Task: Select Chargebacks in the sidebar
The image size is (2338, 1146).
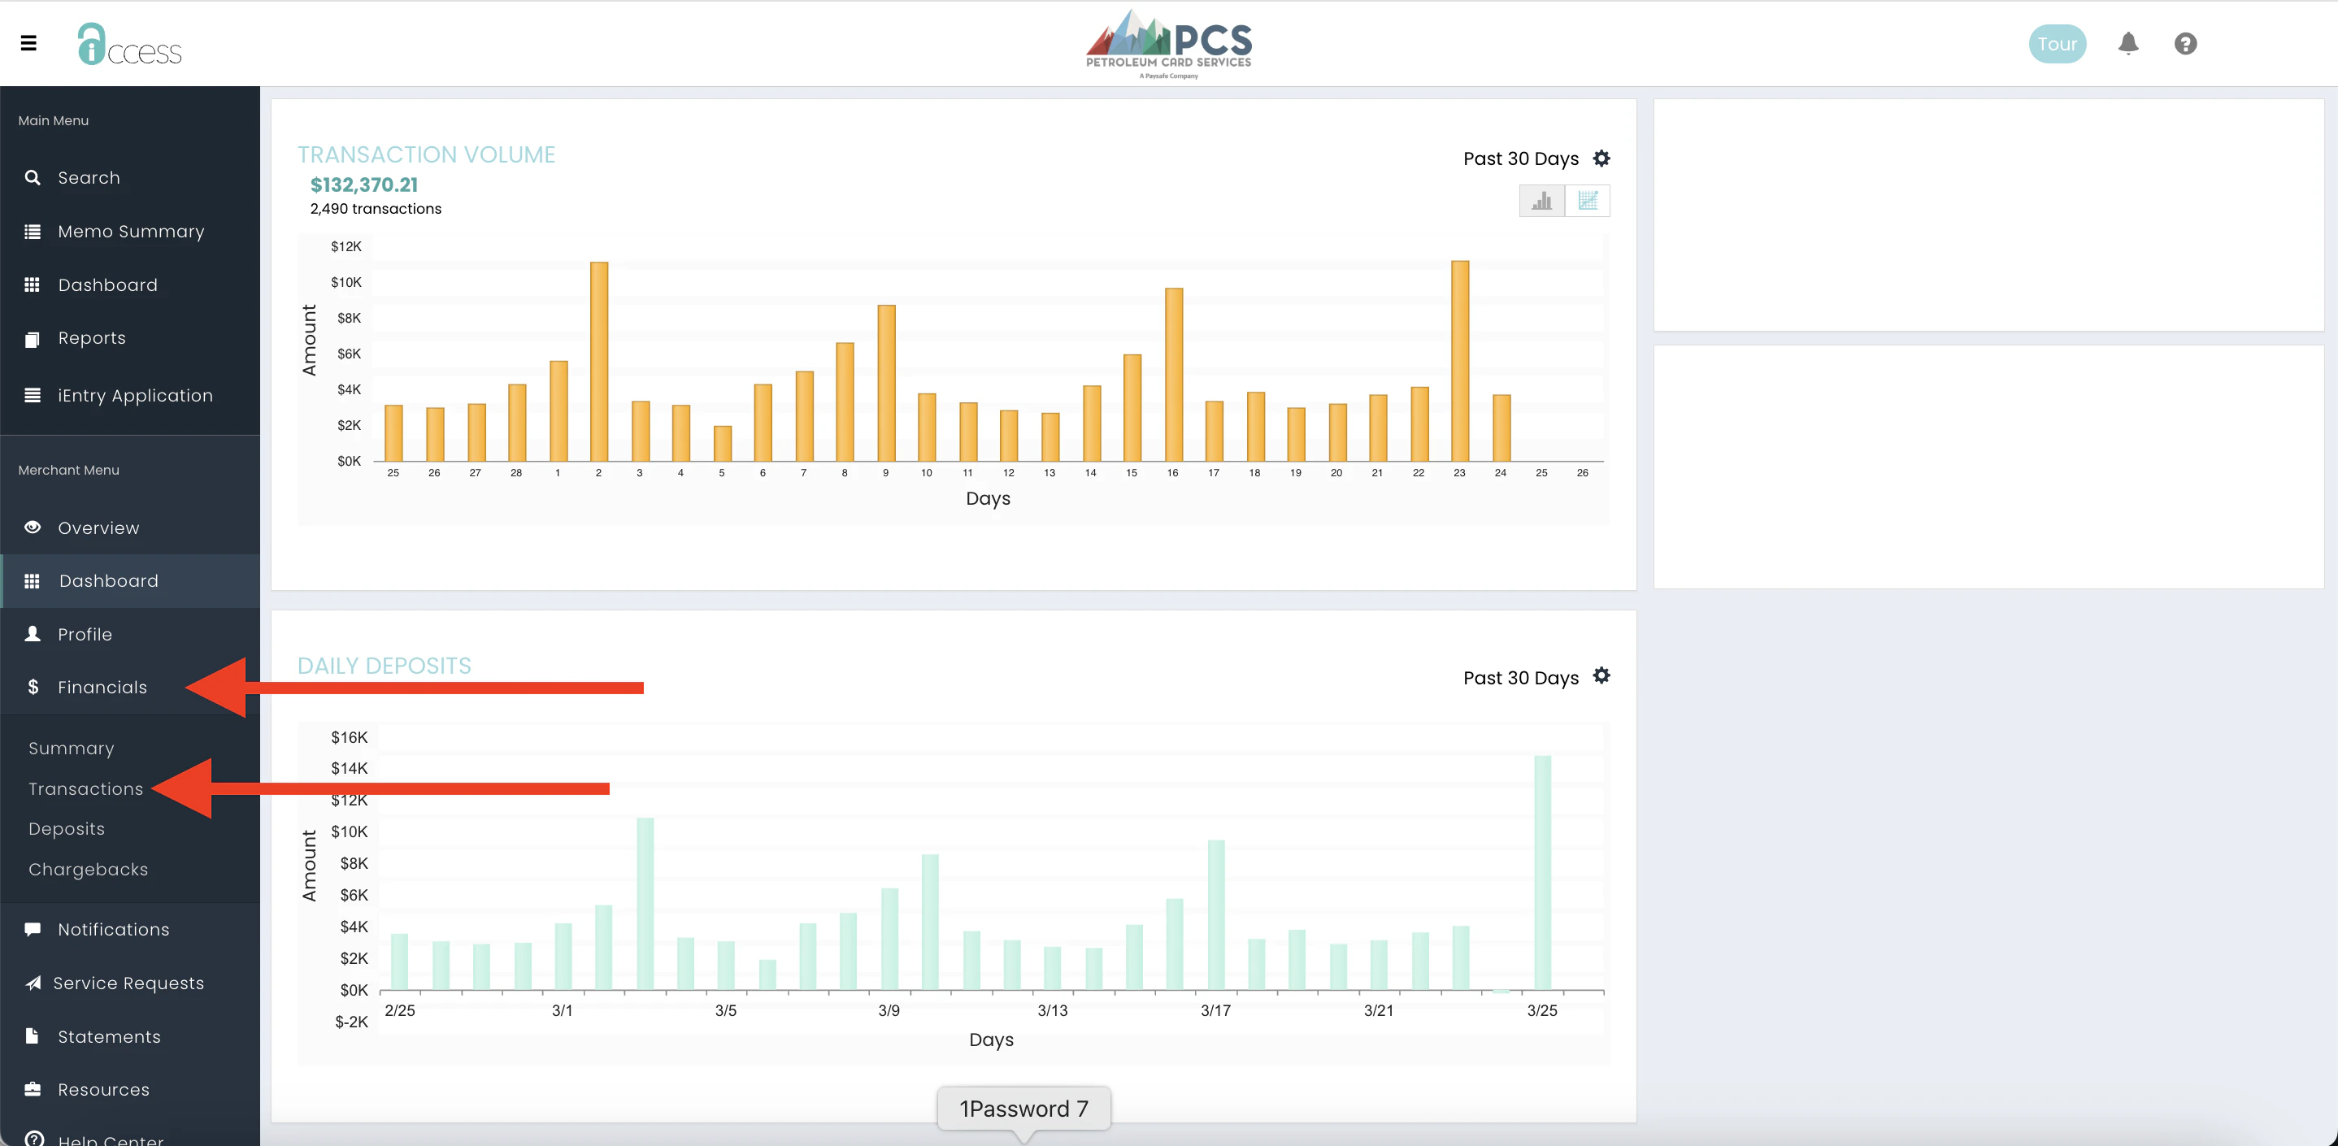Action: coord(88,870)
